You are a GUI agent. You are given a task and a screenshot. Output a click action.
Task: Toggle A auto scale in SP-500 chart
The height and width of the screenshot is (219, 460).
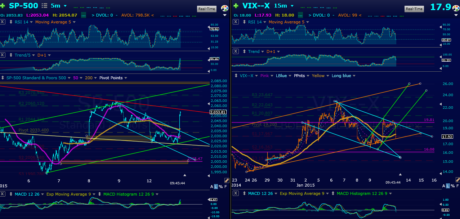coord(211,186)
